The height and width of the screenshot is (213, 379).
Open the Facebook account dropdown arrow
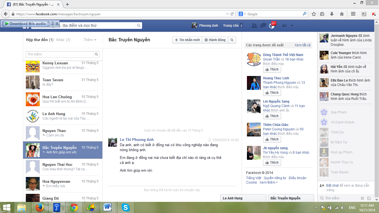tap(292, 26)
